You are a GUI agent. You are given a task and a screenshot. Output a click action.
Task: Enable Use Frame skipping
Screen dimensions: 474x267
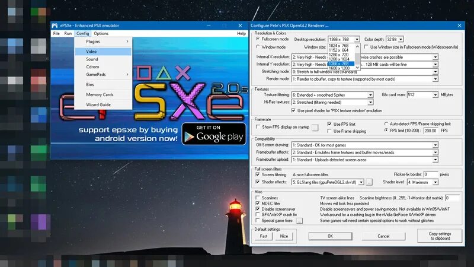coord(329,131)
